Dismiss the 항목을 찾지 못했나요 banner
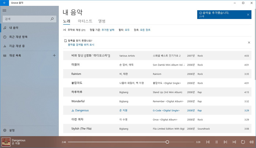This screenshot has height=148, width=256. point(249,43)
